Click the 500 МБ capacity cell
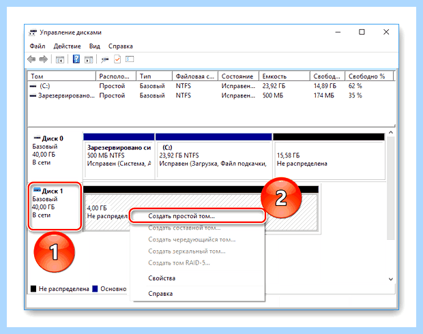 tap(273, 95)
